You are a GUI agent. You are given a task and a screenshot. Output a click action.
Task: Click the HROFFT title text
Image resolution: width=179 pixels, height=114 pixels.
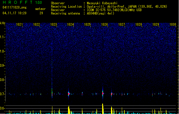point(18,2)
